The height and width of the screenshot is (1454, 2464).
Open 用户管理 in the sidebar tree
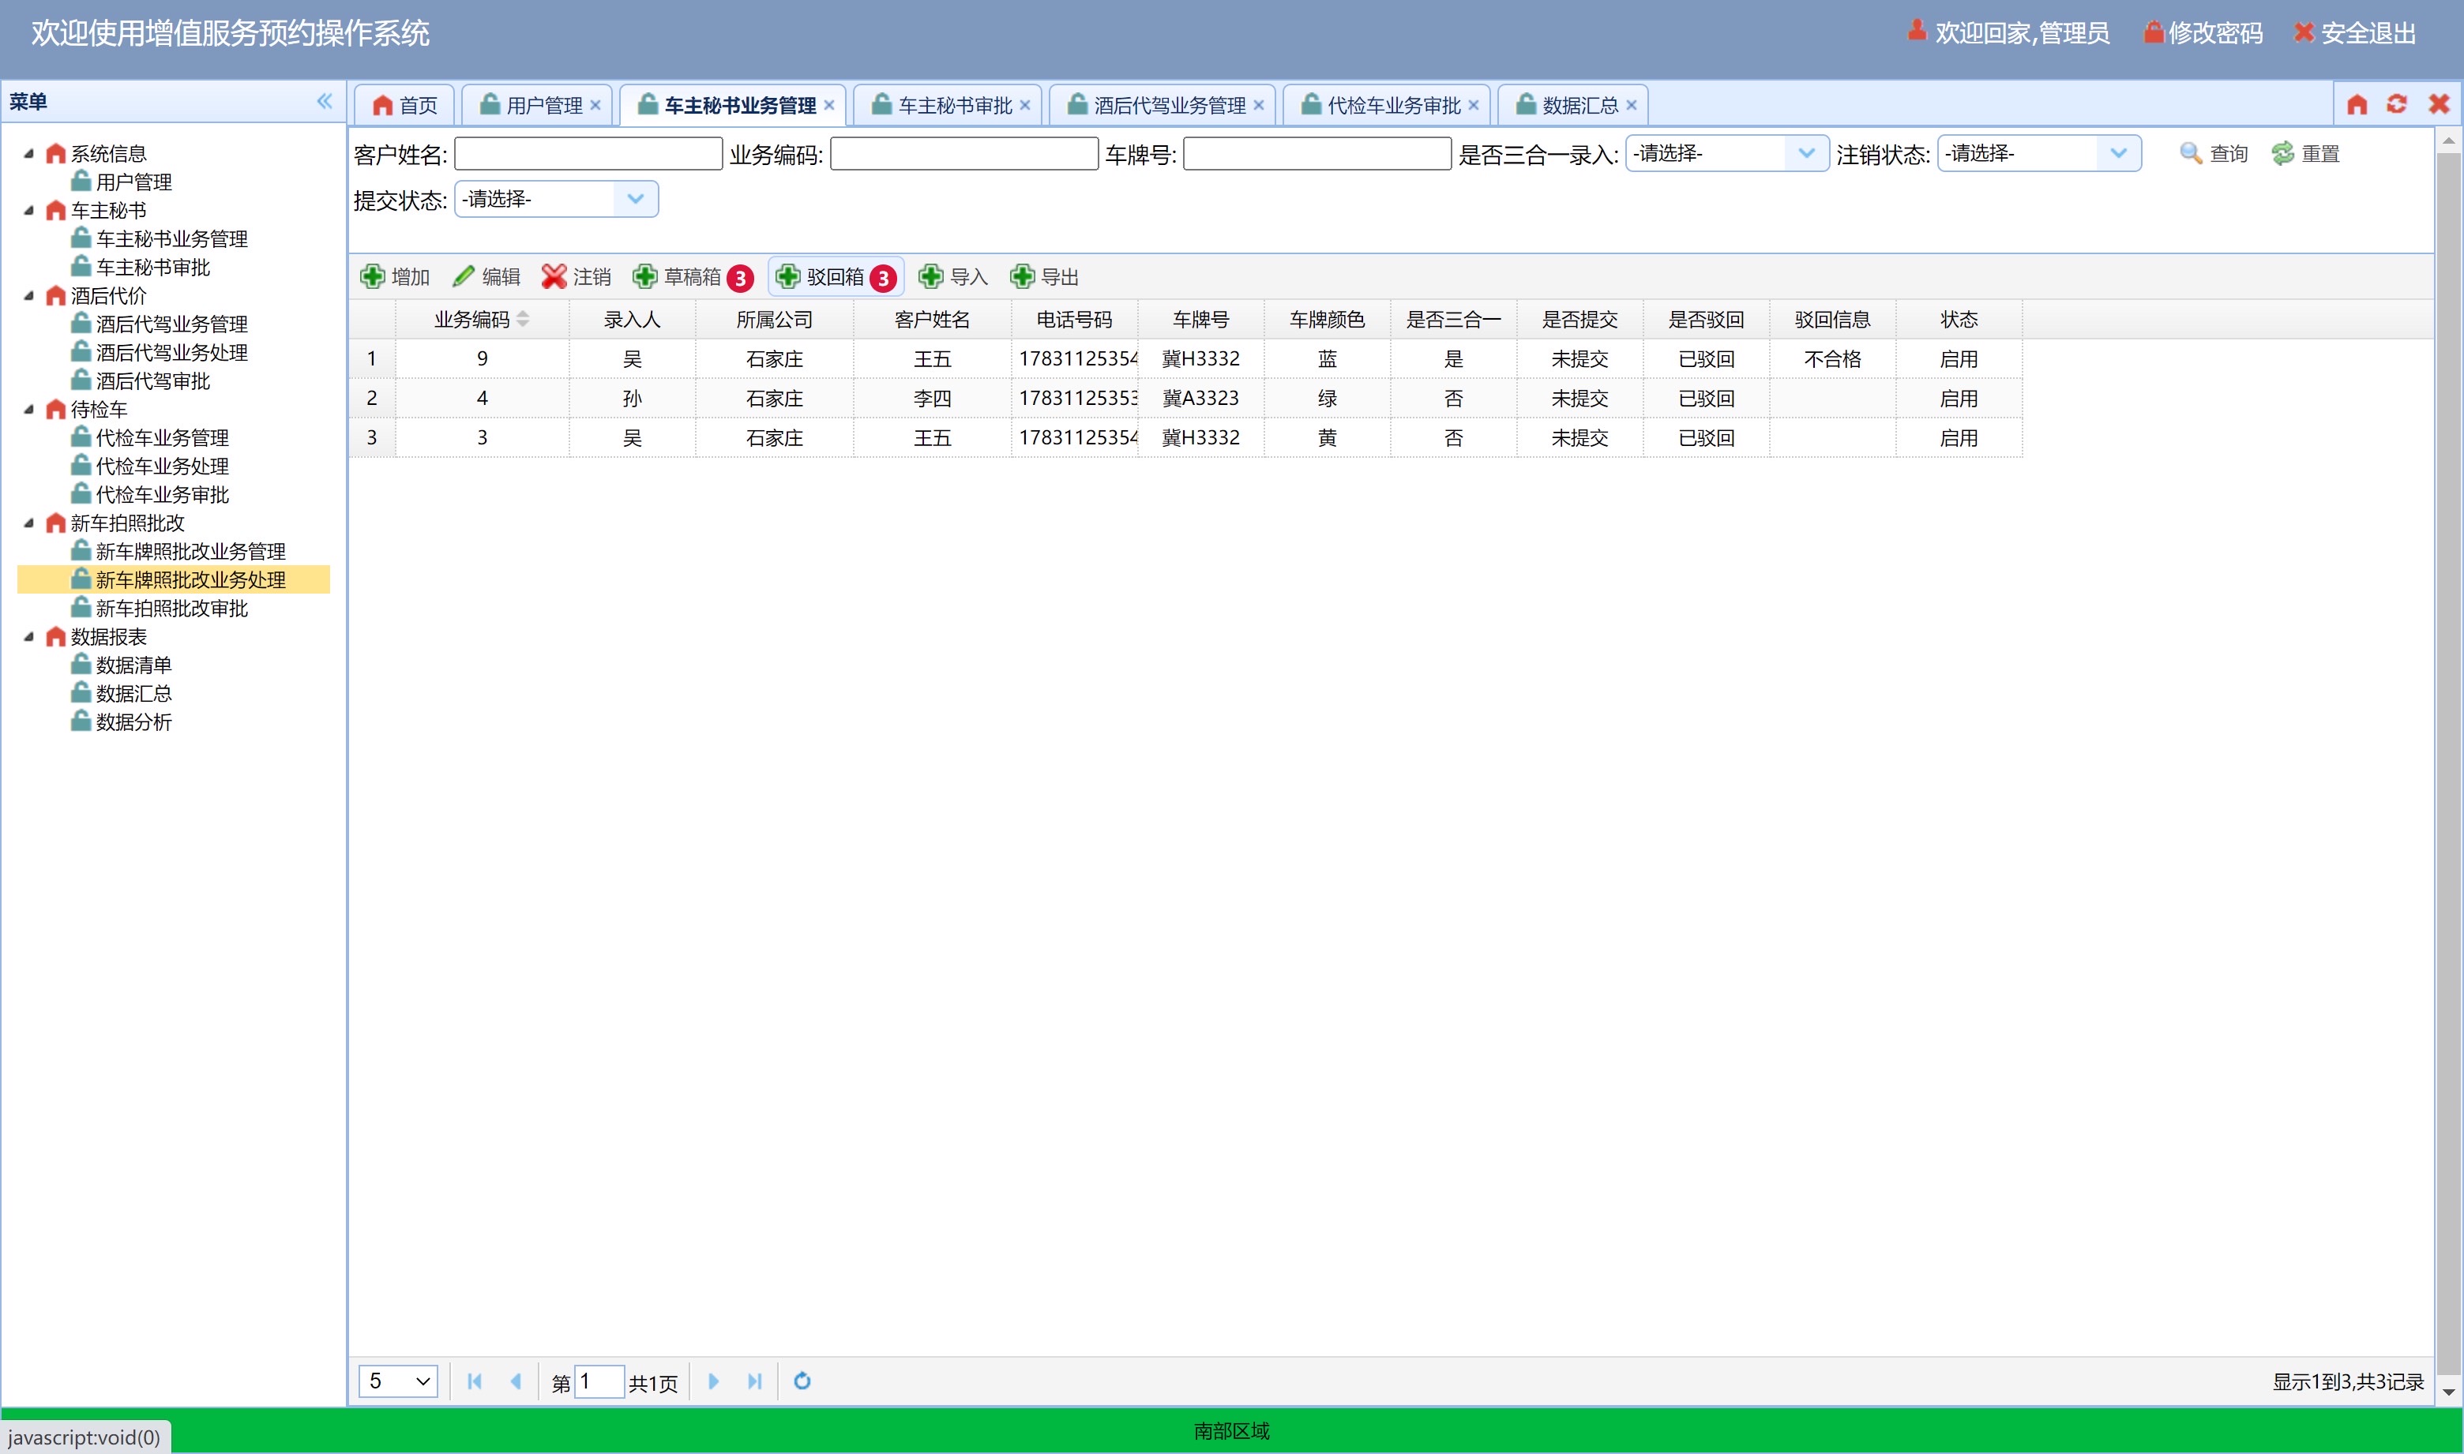[x=134, y=182]
